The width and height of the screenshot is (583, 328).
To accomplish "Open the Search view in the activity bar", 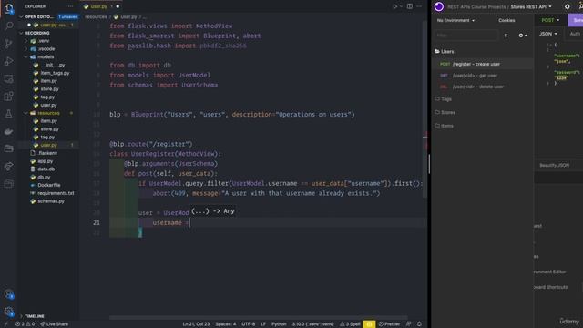I will (8, 26).
